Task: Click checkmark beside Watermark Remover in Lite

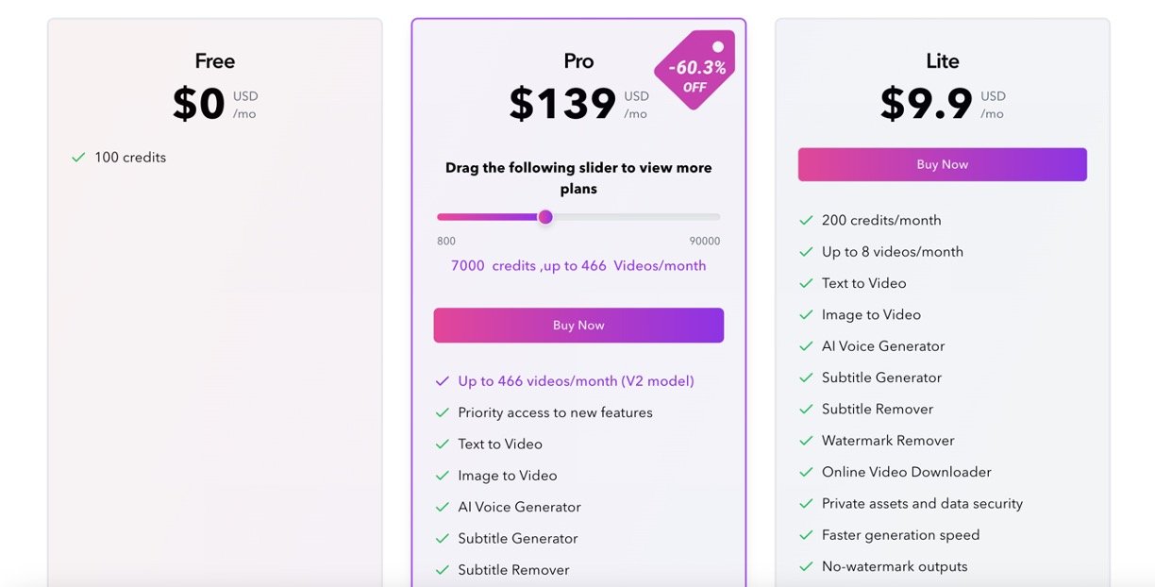Action: (806, 441)
